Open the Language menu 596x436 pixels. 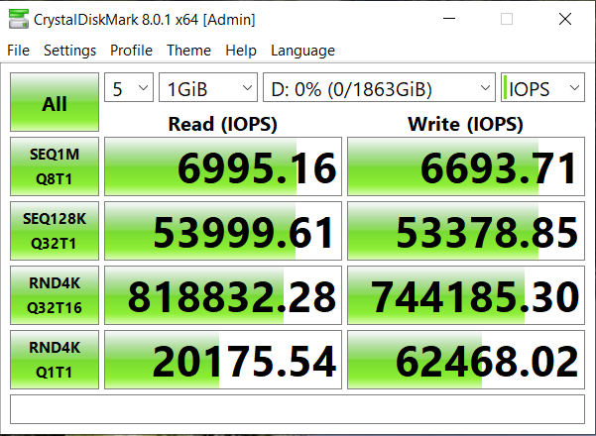click(302, 51)
